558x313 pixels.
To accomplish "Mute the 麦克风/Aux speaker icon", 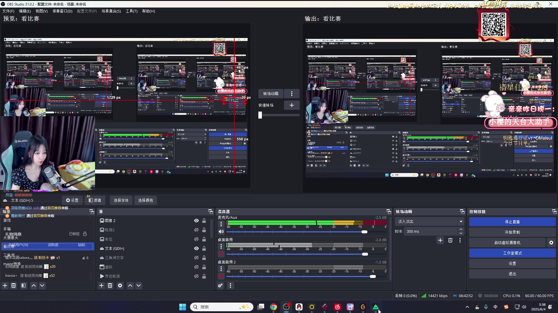I will tap(221, 232).
